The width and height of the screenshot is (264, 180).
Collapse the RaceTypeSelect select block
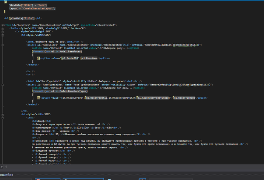tap(2, 85)
